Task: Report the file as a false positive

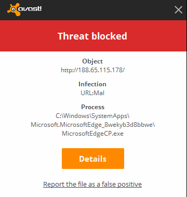Action: [92, 184]
